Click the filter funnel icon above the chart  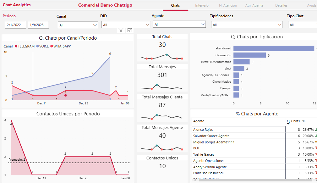(121, 30)
